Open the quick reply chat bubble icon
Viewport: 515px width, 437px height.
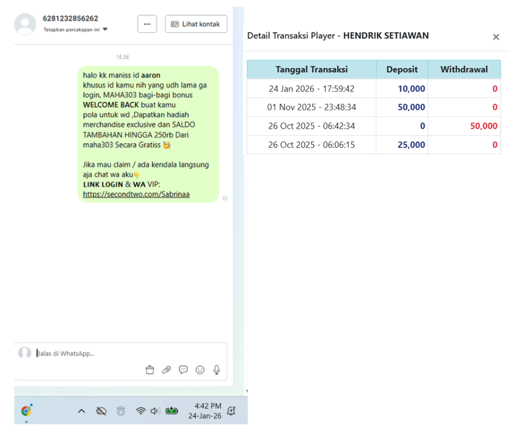(183, 370)
